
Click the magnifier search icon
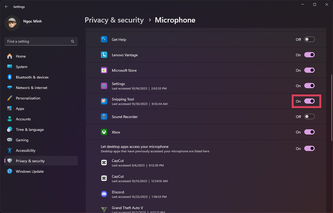(73, 41)
